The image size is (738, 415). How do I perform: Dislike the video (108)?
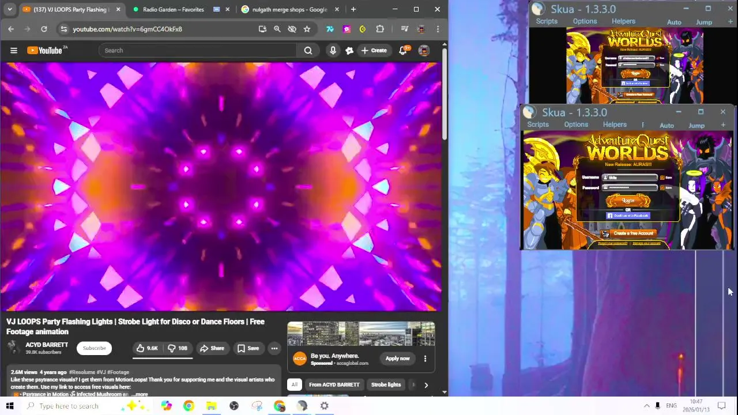coord(178,348)
